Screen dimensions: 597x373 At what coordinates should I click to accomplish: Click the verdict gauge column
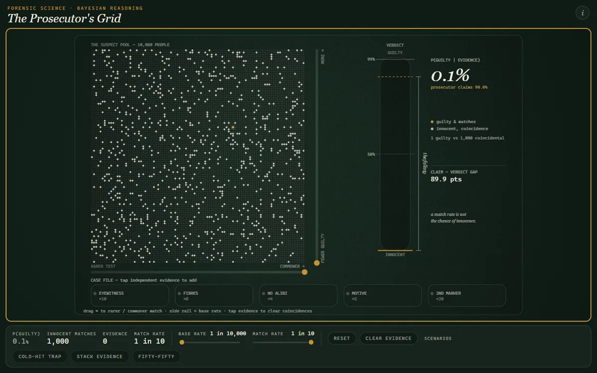[x=395, y=155]
